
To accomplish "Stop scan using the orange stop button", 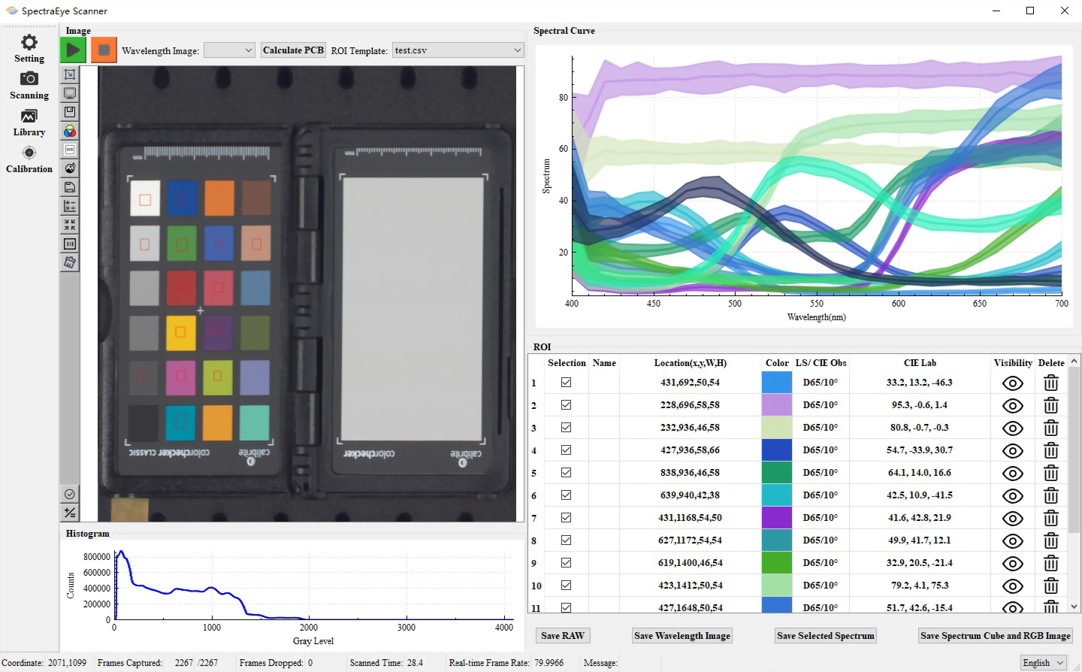I will tap(104, 50).
